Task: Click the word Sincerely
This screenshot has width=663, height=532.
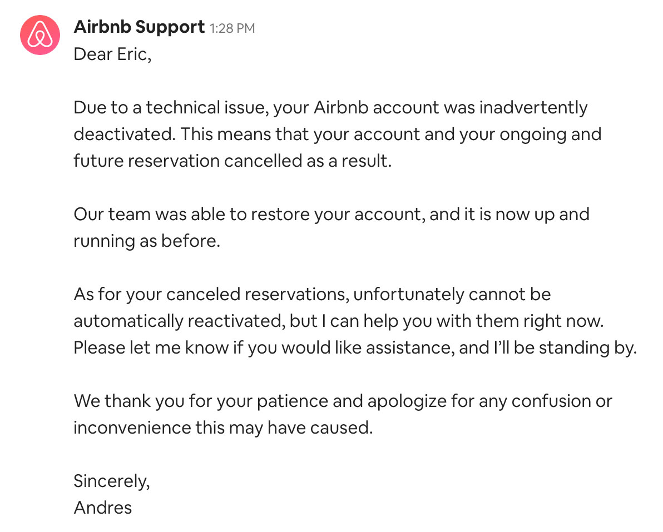Action: (x=112, y=481)
